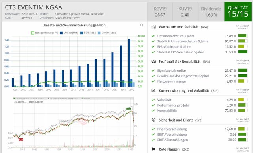
Task: Click the Kursentwicklung und Volatilität line-chart icon
Action: [x=154, y=91]
